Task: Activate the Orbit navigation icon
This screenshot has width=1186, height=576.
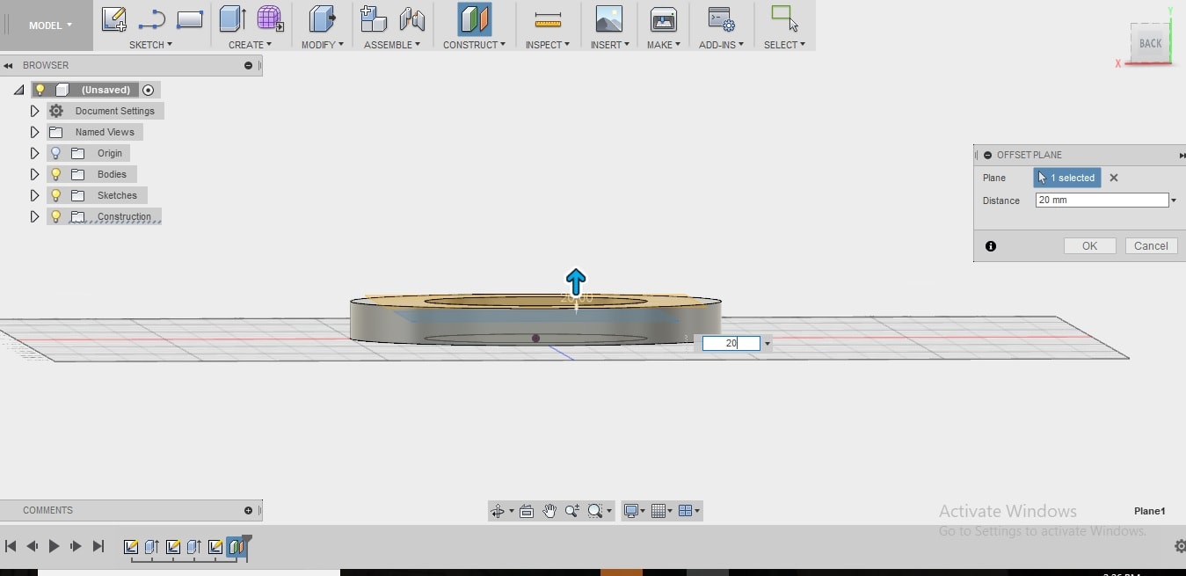Action: pyautogui.click(x=498, y=511)
